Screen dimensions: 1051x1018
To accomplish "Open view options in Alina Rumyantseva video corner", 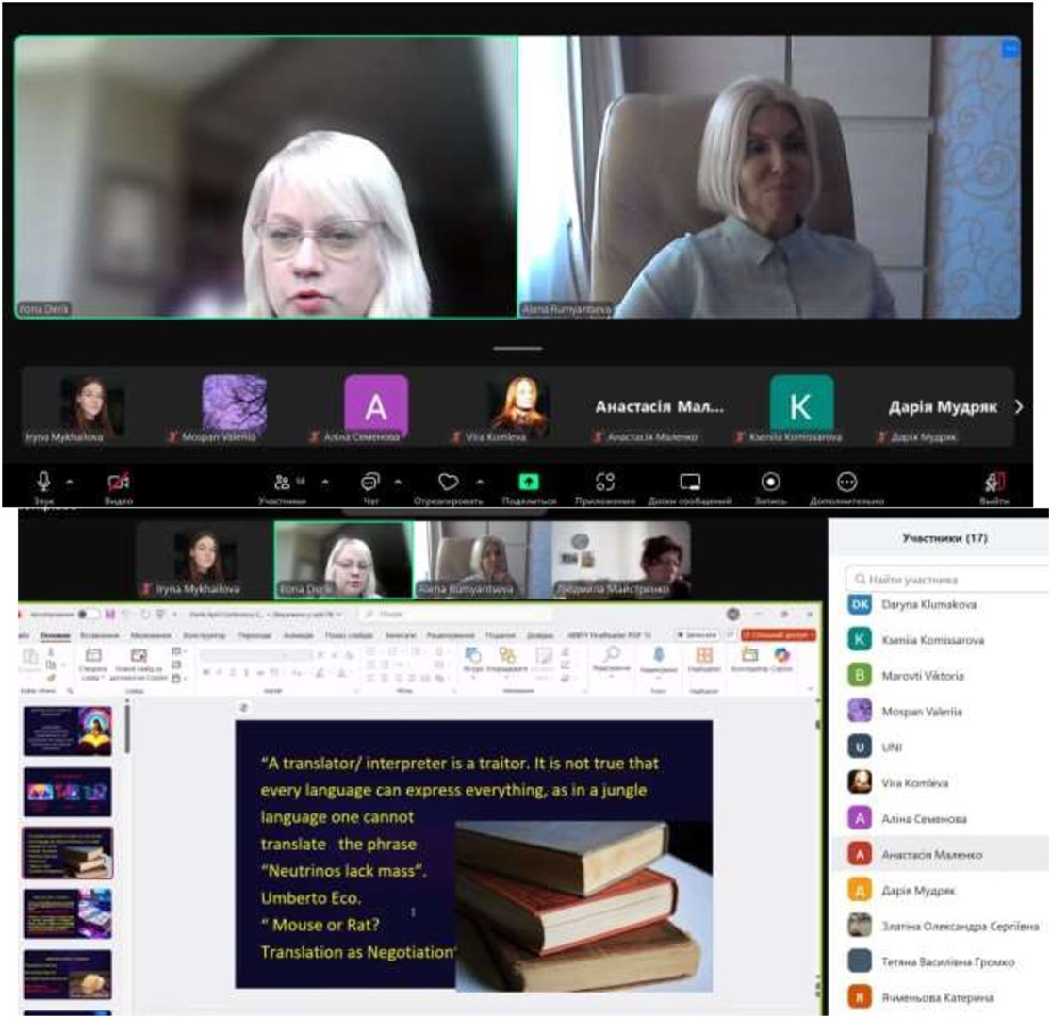I will pyautogui.click(x=1010, y=49).
